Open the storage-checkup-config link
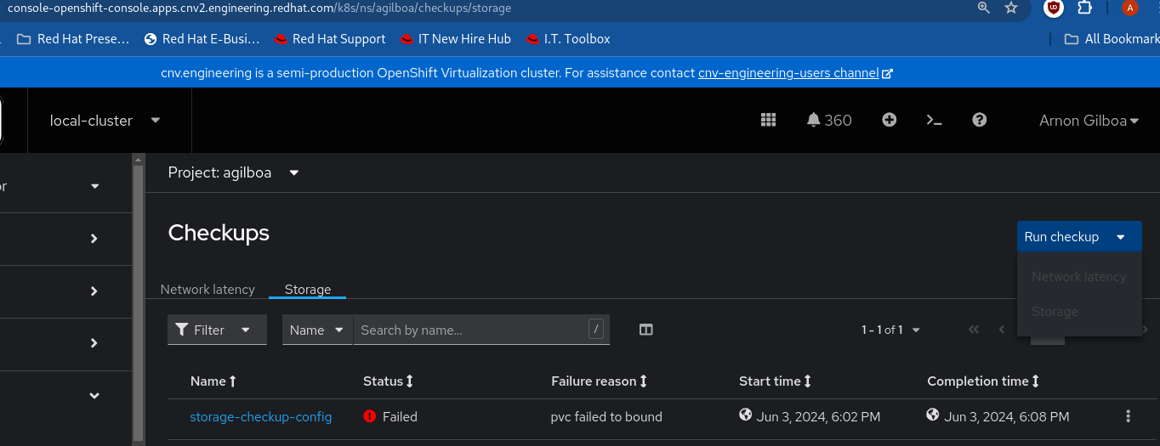1160x446 pixels. coord(260,417)
